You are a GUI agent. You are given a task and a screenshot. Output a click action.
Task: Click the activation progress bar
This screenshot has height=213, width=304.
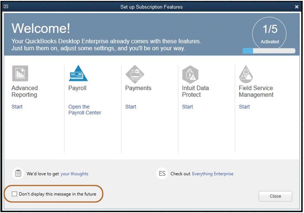(269, 51)
